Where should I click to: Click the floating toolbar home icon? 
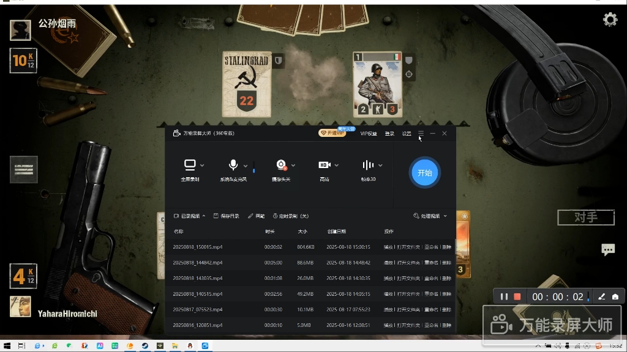(615, 296)
